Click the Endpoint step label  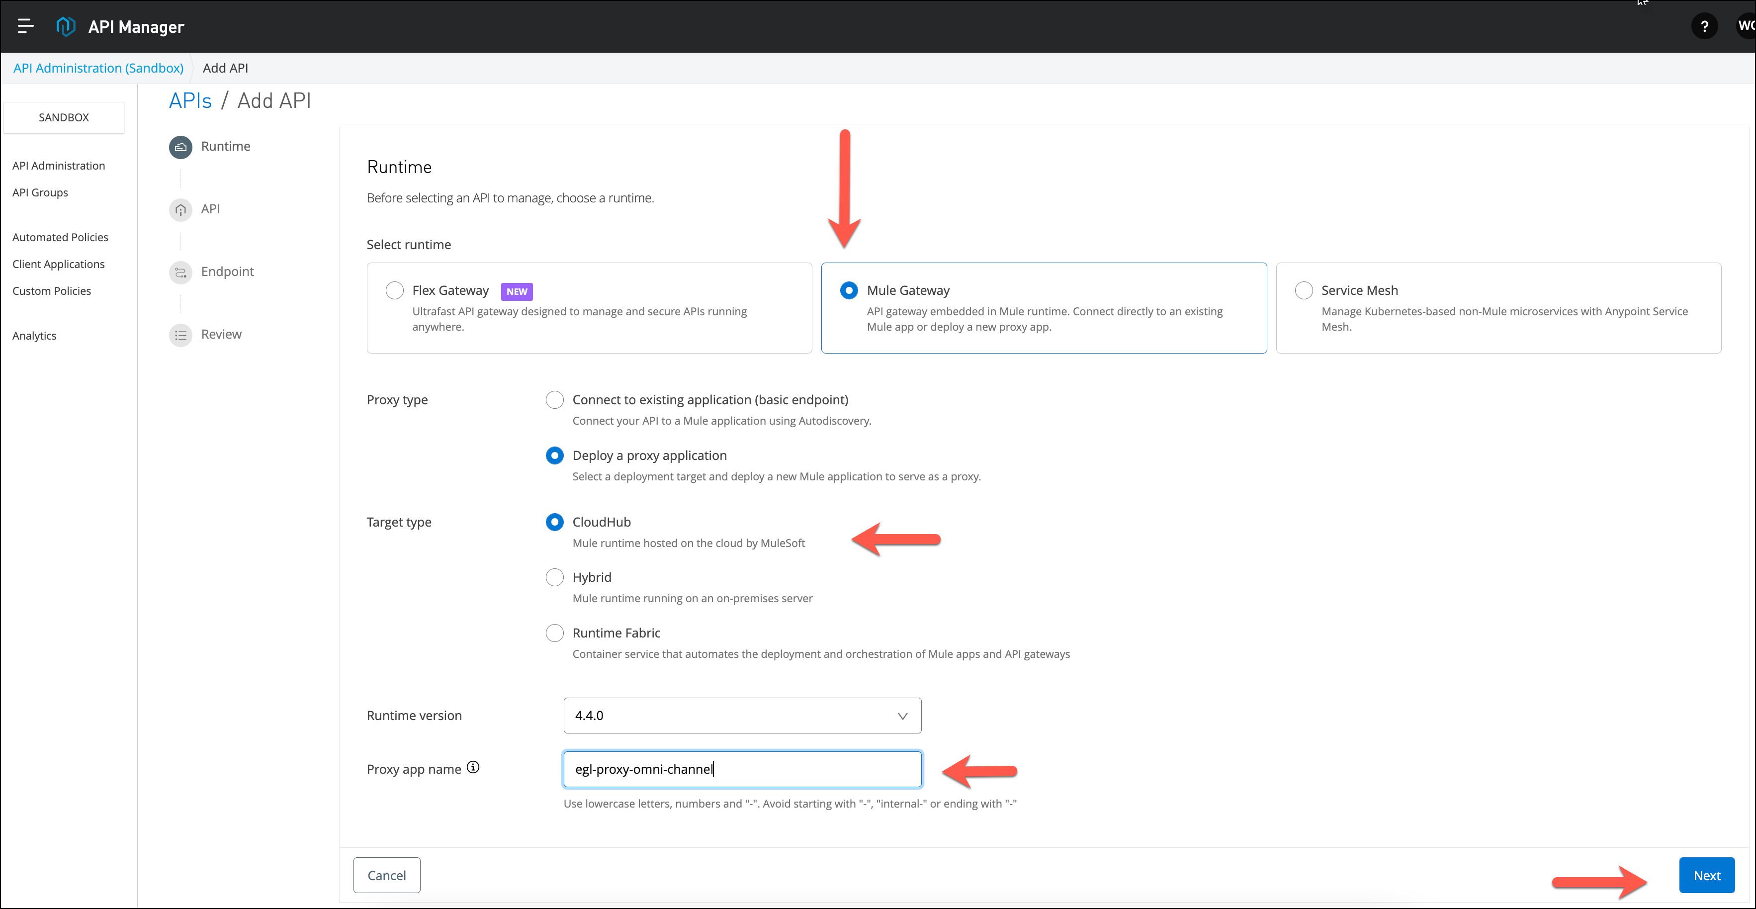228,272
